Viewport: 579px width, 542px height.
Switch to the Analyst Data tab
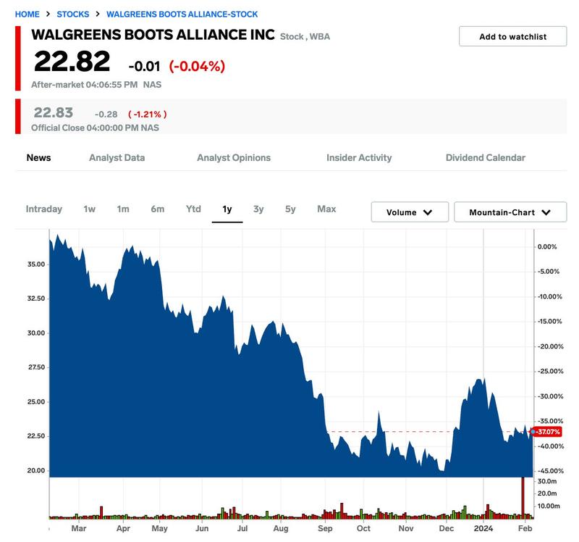(117, 158)
